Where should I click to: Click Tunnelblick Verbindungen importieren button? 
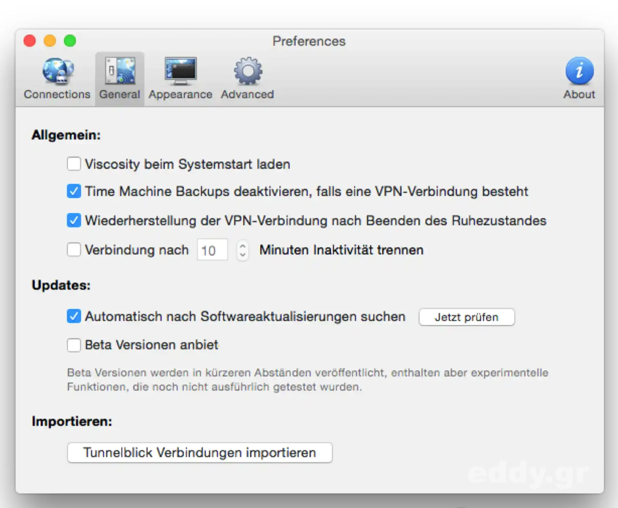tap(200, 453)
